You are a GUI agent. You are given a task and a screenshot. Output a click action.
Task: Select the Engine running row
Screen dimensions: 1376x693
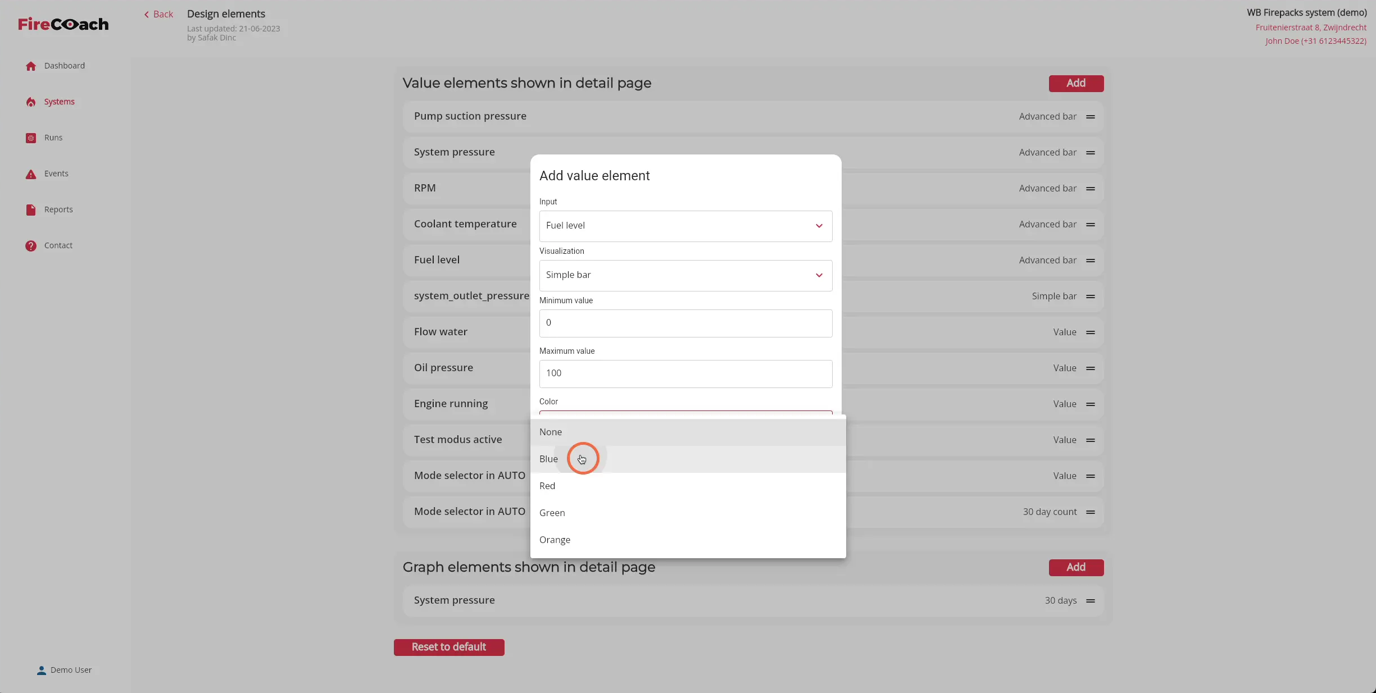[753, 404]
